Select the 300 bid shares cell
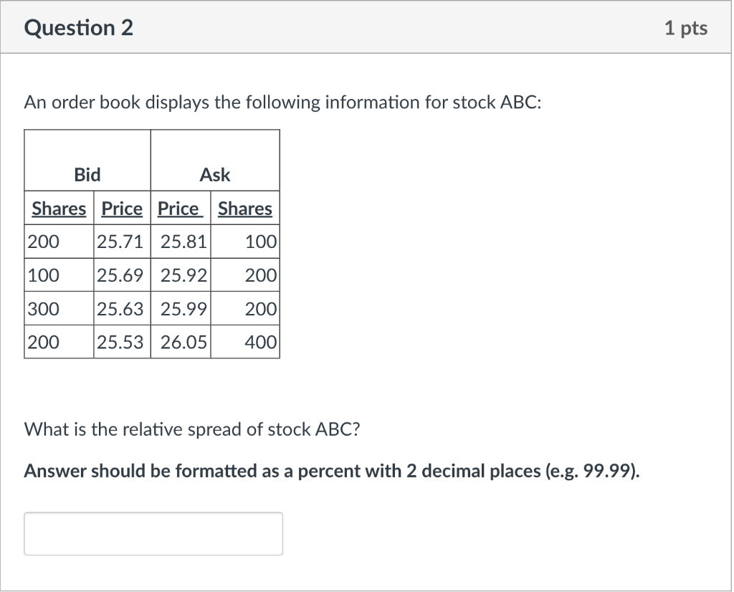The width and height of the screenshot is (734, 592). pos(59,309)
